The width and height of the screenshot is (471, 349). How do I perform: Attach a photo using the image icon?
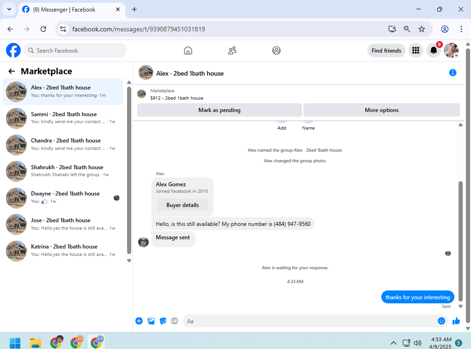coord(151,321)
